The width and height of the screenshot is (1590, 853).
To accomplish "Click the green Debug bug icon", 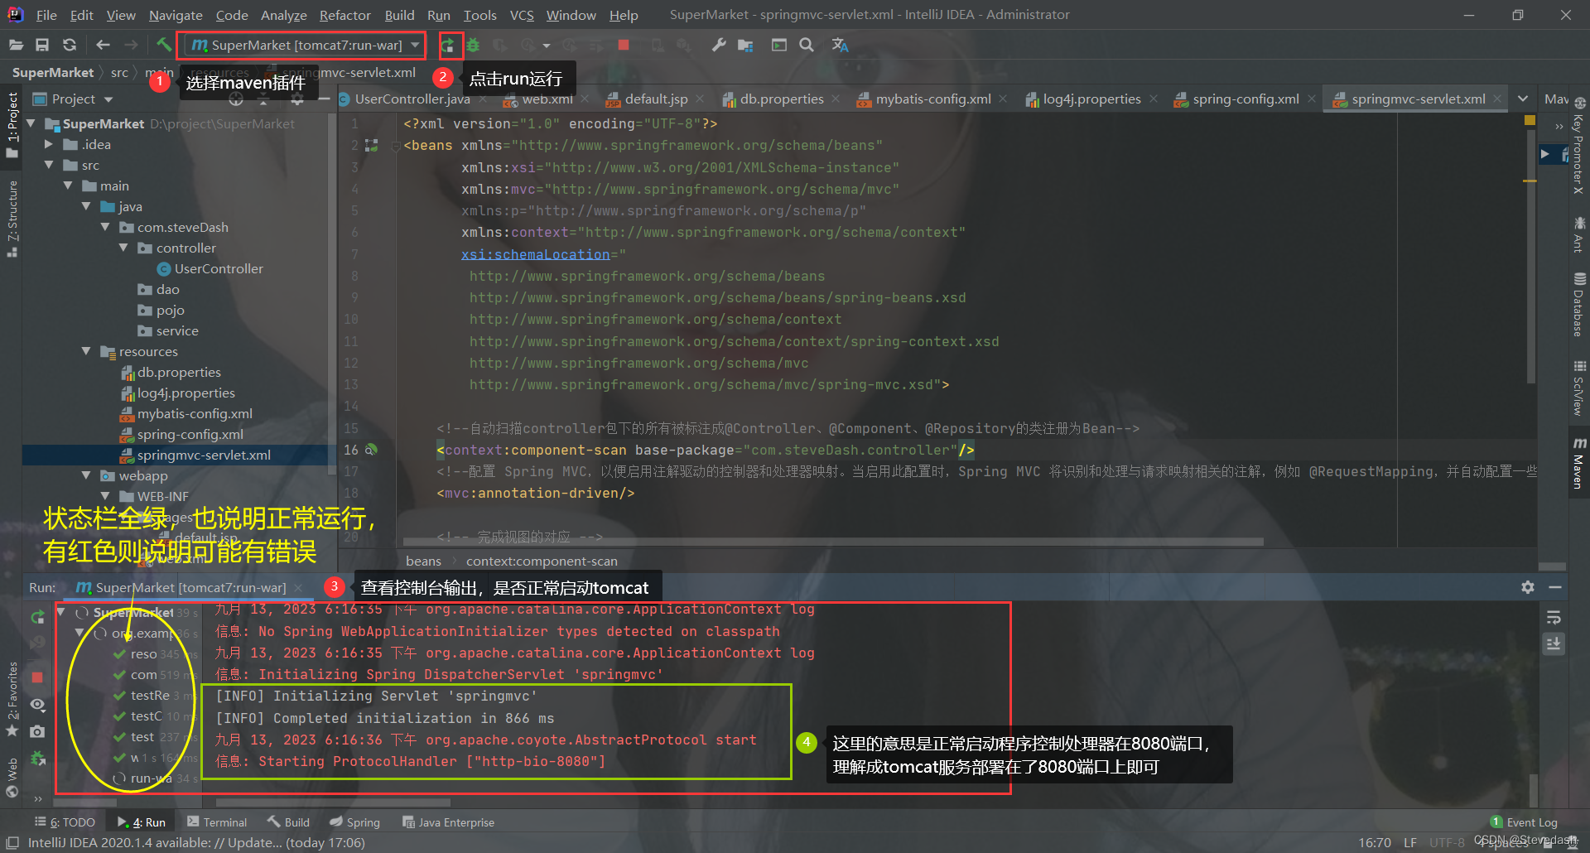I will (473, 45).
